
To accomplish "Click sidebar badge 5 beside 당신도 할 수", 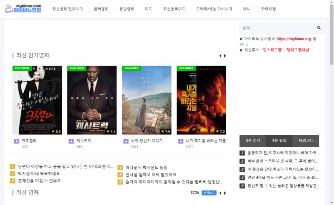I will (x=242, y=186).
